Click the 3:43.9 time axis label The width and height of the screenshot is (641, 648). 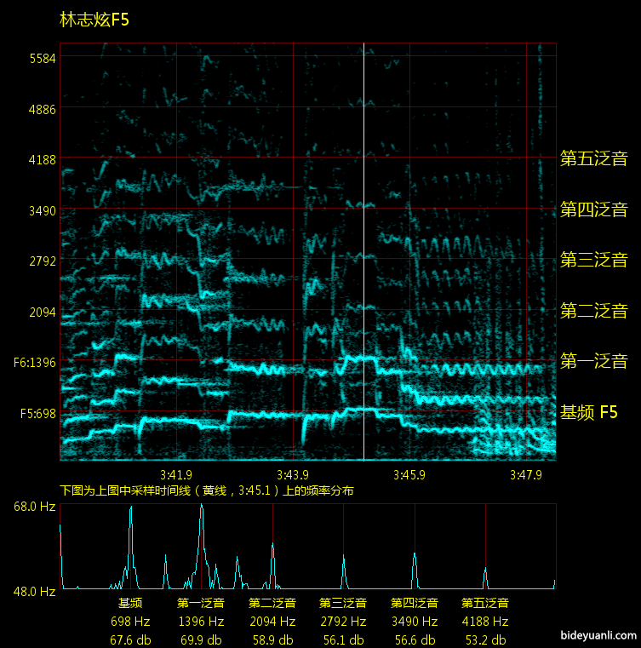pos(292,474)
